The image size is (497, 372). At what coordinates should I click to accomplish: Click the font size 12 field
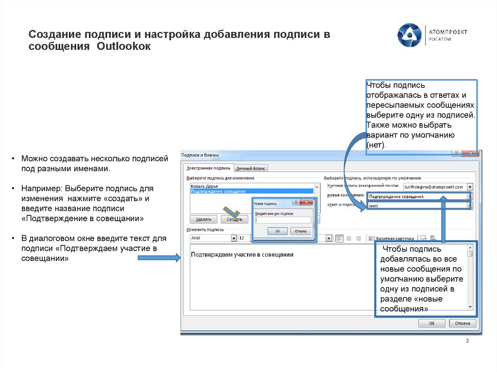[x=245, y=238]
